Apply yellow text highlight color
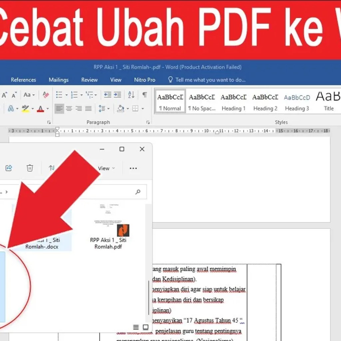The width and height of the screenshot is (341, 341). 25,109
